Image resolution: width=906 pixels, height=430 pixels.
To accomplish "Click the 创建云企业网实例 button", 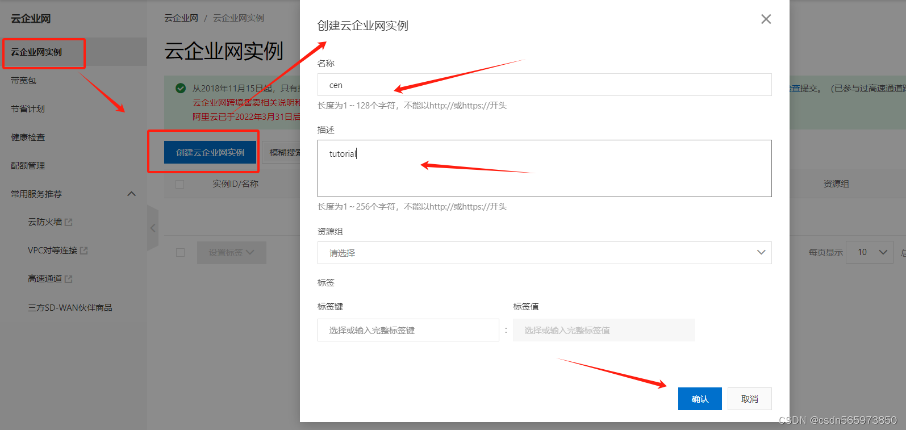I will (x=210, y=152).
